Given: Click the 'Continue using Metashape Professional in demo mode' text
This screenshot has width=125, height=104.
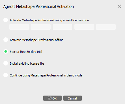Looking at the screenshot, I should pos(46,75).
